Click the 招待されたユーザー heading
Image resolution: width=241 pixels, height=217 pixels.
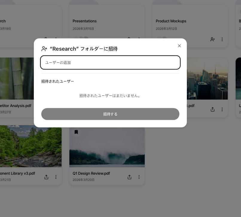(58, 81)
